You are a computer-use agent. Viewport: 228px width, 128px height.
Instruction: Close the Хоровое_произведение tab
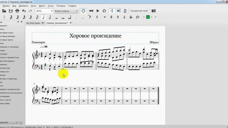click(x=71, y=23)
